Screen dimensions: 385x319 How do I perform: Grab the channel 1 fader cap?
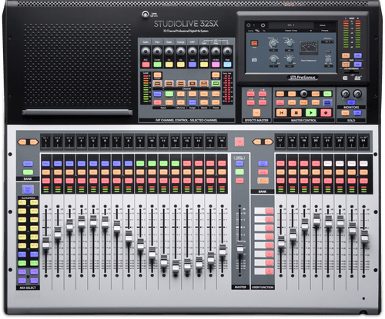(46, 242)
